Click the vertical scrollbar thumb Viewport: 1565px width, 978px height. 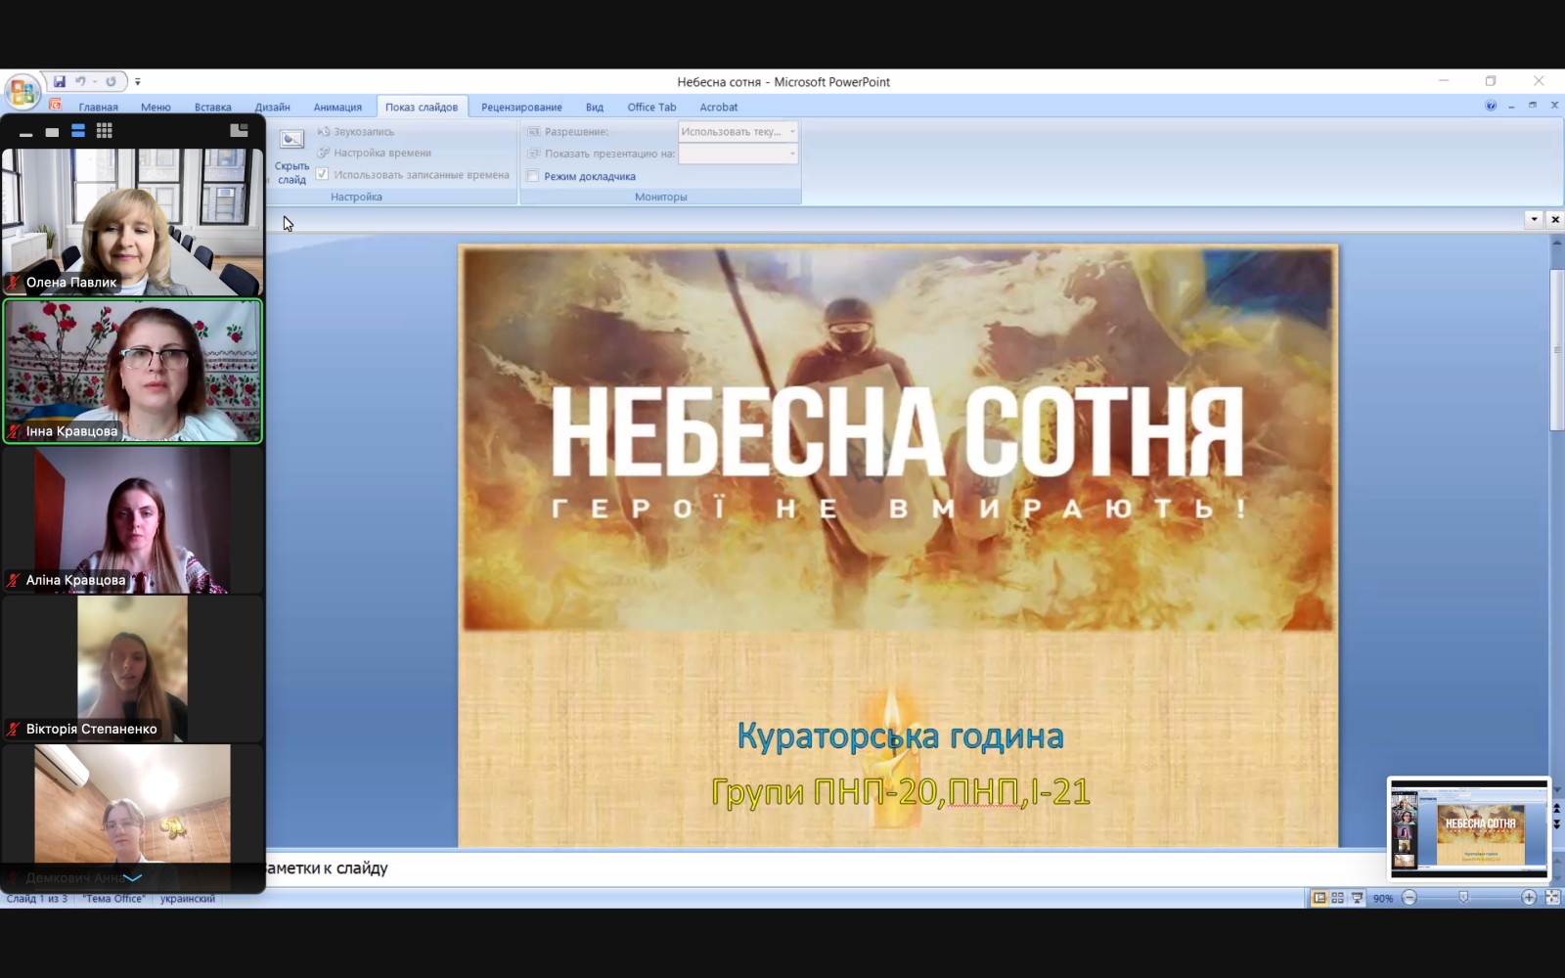1557,350
